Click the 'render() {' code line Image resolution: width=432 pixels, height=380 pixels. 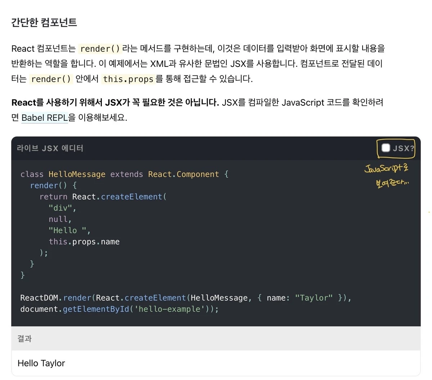53,186
